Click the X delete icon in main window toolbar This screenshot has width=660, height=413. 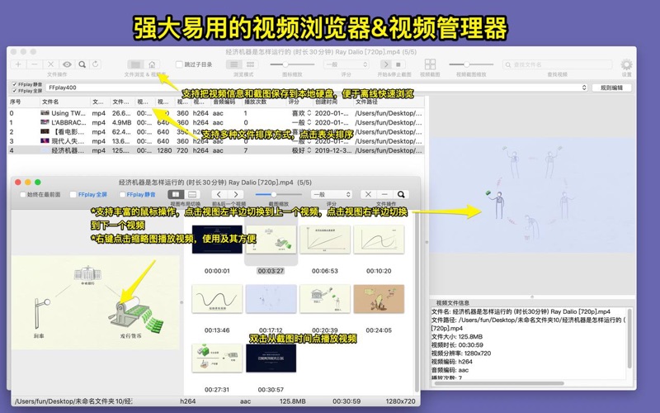point(50,64)
